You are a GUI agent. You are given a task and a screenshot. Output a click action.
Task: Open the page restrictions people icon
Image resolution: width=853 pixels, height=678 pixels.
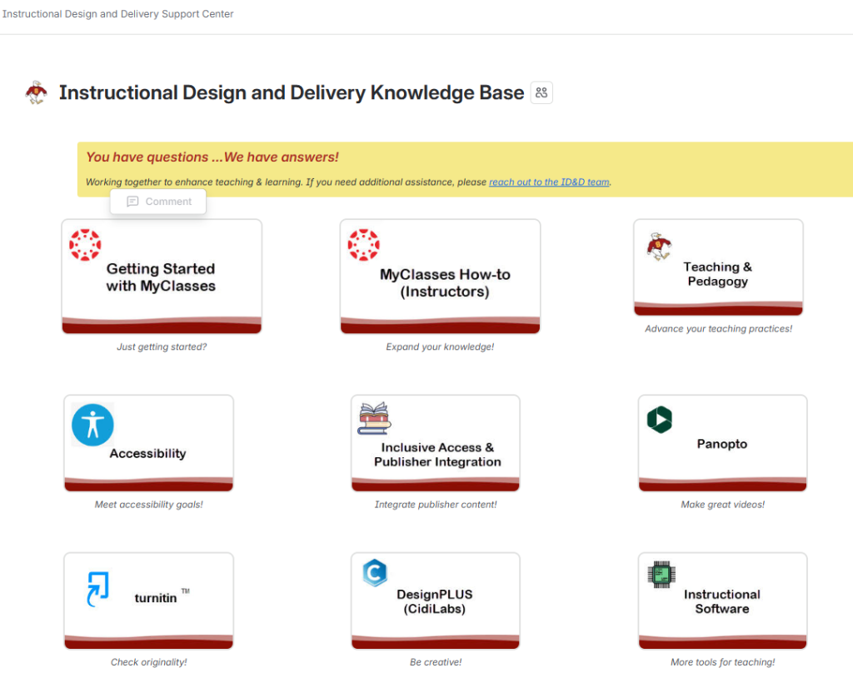(541, 92)
